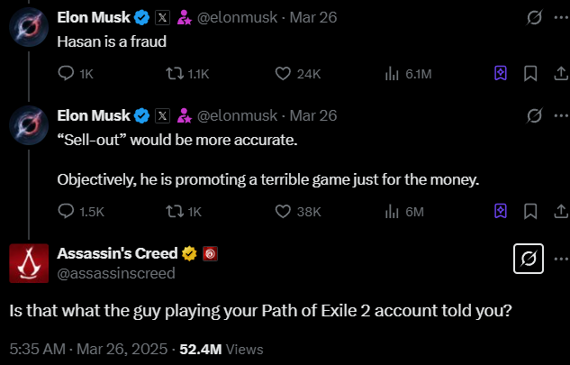Open the @assassinscreed profile handle
The width and height of the screenshot is (570, 365).
coord(115,272)
